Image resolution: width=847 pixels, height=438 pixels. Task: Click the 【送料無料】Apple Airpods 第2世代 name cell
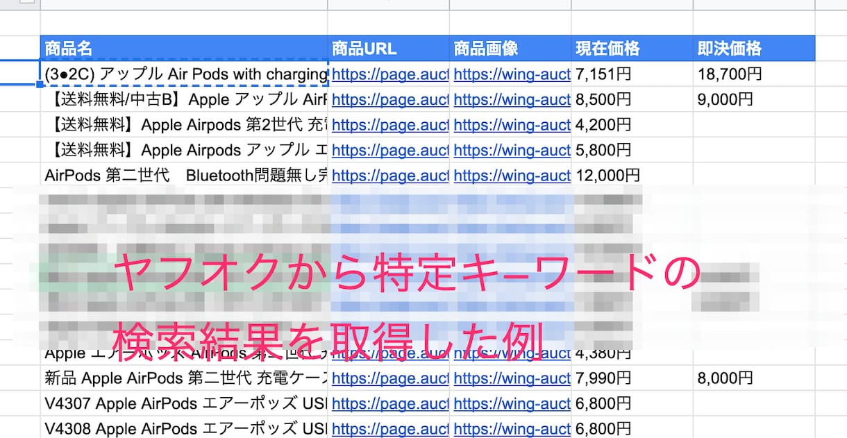pos(184,125)
